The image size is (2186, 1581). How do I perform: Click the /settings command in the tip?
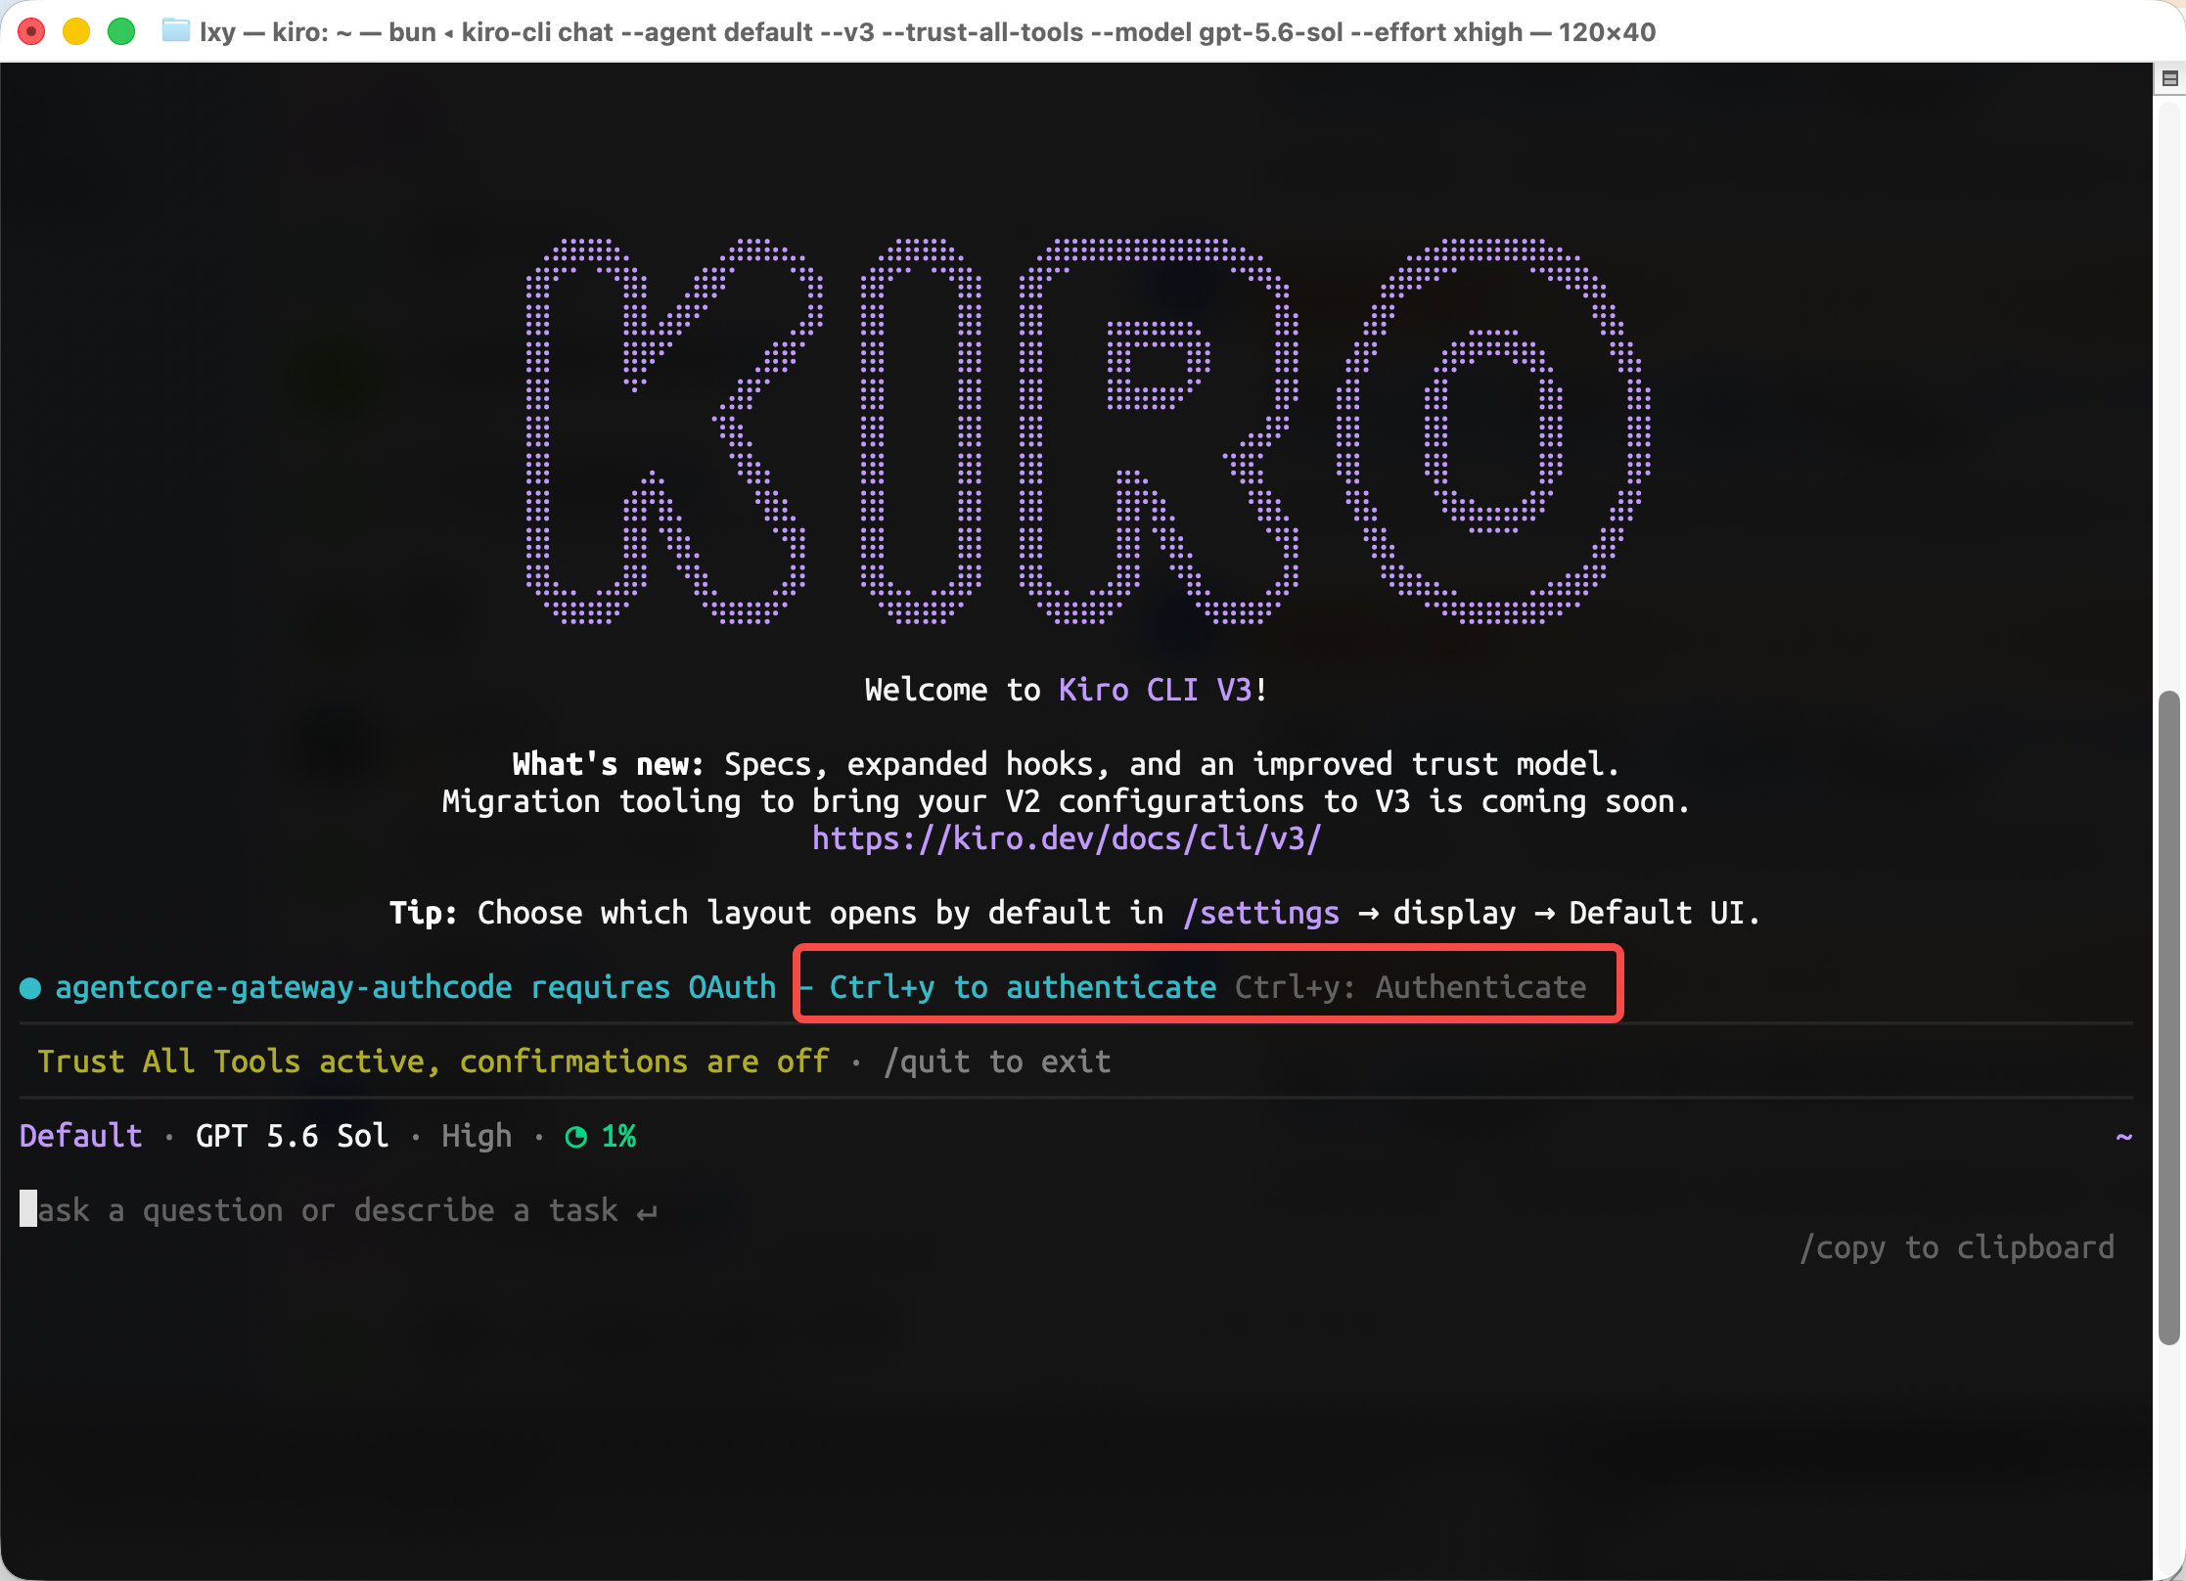coord(1261,913)
